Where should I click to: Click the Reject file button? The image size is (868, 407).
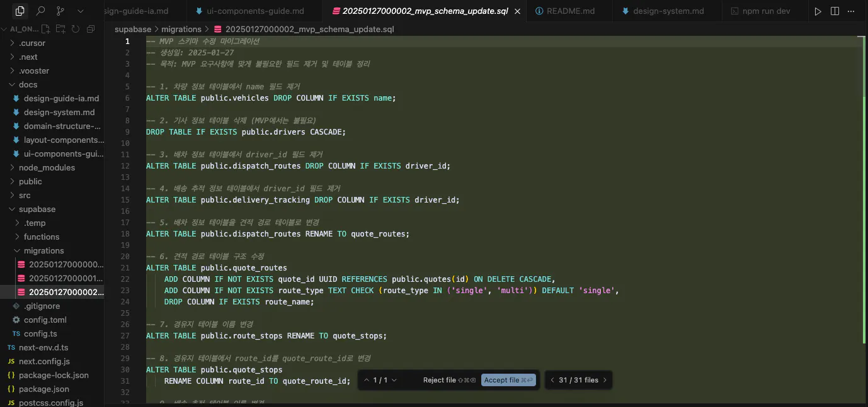click(x=449, y=380)
